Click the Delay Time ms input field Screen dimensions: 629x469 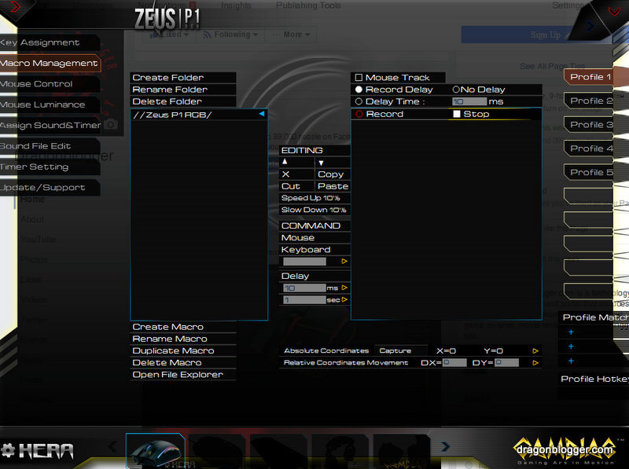[469, 101]
